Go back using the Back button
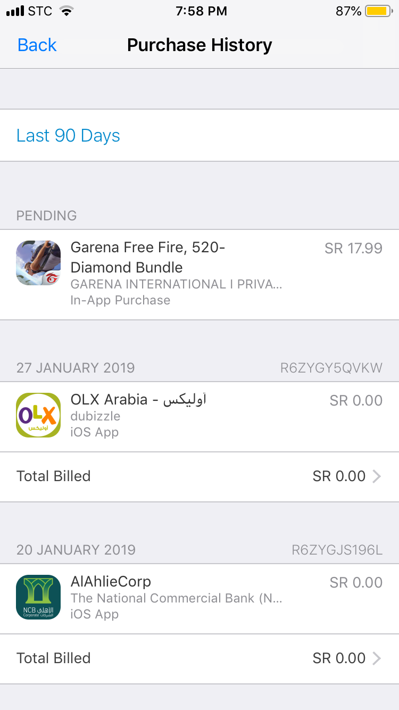This screenshot has width=399, height=710. (37, 45)
